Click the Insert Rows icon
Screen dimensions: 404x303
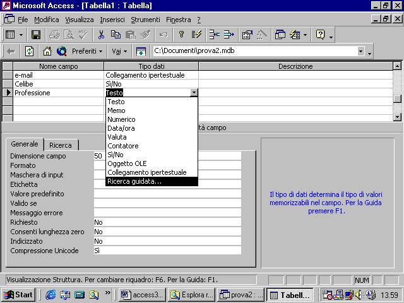pyautogui.click(x=214, y=35)
